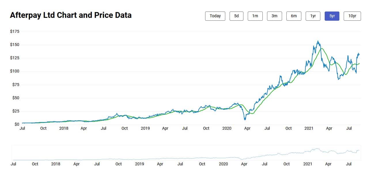Click the price peak near $150

point(318,41)
